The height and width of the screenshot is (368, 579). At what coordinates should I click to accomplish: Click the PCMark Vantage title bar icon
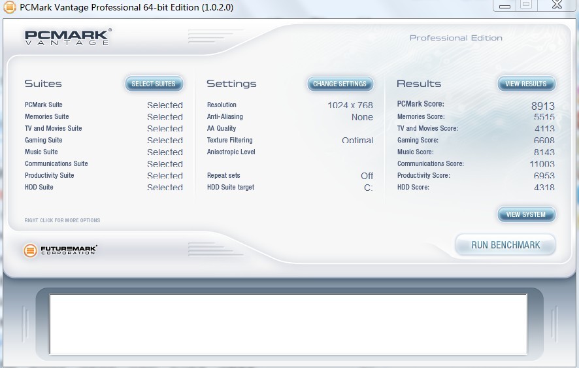[9, 7]
